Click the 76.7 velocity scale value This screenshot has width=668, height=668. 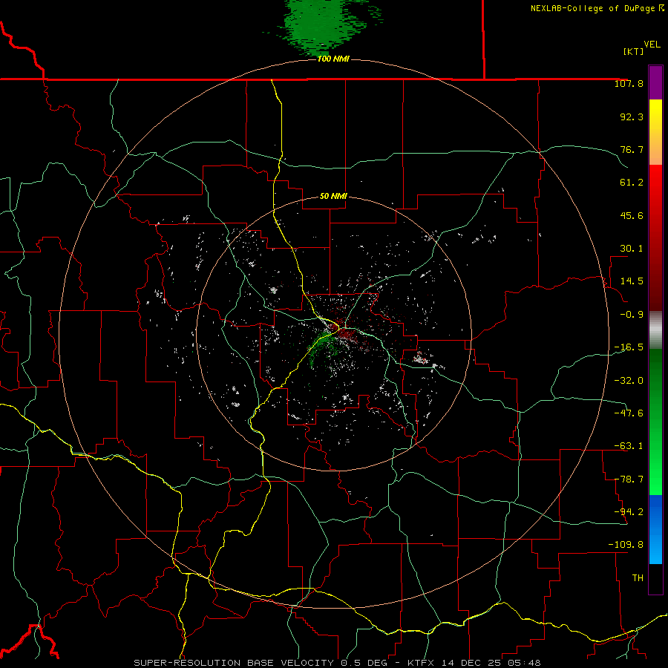coord(632,149)
